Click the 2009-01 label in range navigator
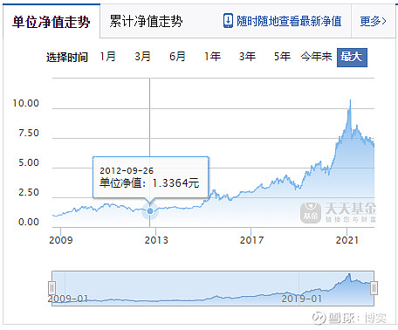The width and height of the screenshot is (398, 330). click(x=67, y=299)
